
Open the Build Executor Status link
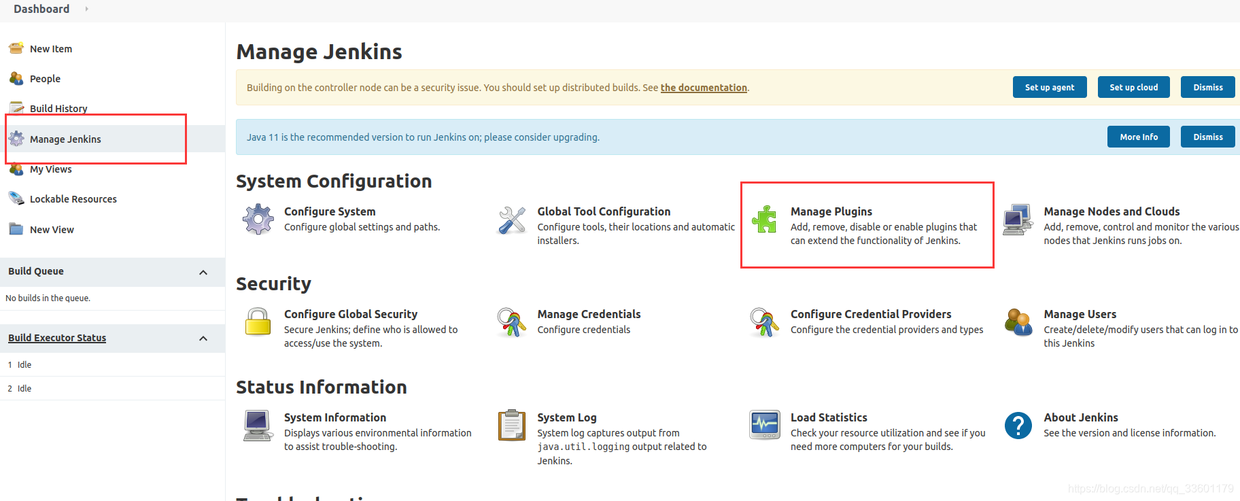click(x=57, y=338)
